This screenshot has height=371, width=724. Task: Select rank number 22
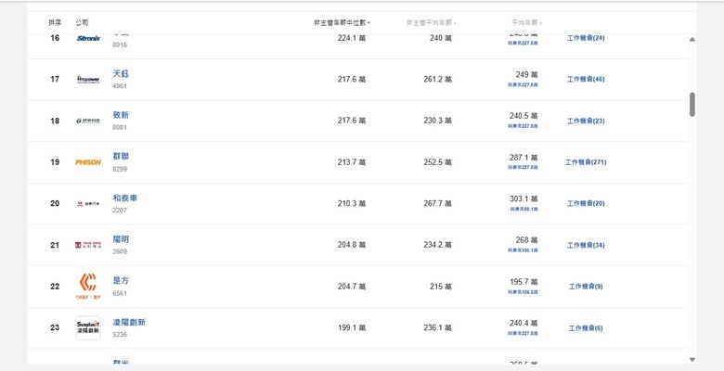tap(55, 287)
